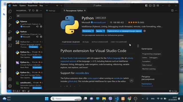Open Windows Start button on taskbar
Image resolution: width=183 pixels, height=102 pixels.
47,99
